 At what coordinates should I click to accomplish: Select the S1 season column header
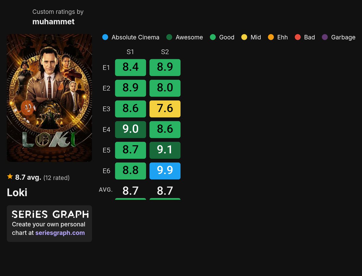(x=130, y=52)
